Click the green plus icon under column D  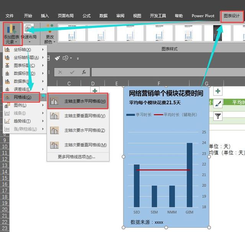(95, 90)
